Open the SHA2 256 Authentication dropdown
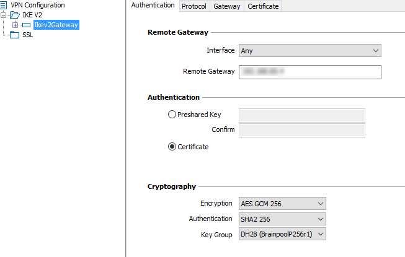The image size is (405, 257). point(282,219)
